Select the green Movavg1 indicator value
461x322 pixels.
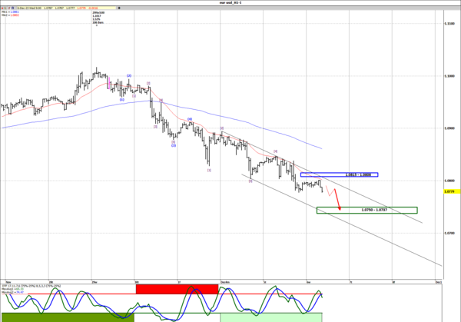pyautogui.click(x=19, y=289)
